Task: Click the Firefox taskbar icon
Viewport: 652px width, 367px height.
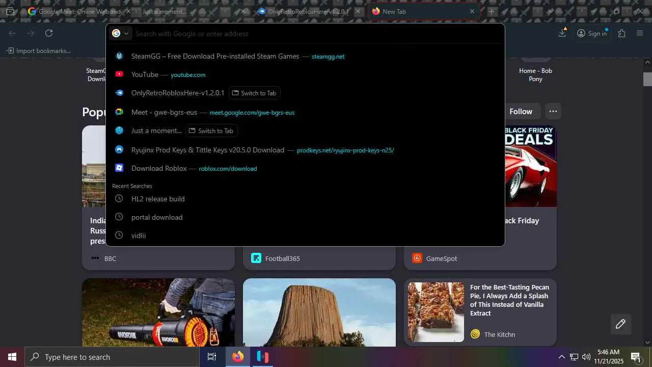Action: pyautogui.click(x=238, y=357)
